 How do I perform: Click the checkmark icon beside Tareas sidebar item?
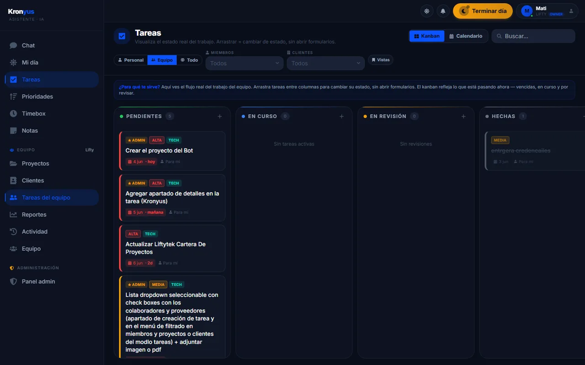13,79
